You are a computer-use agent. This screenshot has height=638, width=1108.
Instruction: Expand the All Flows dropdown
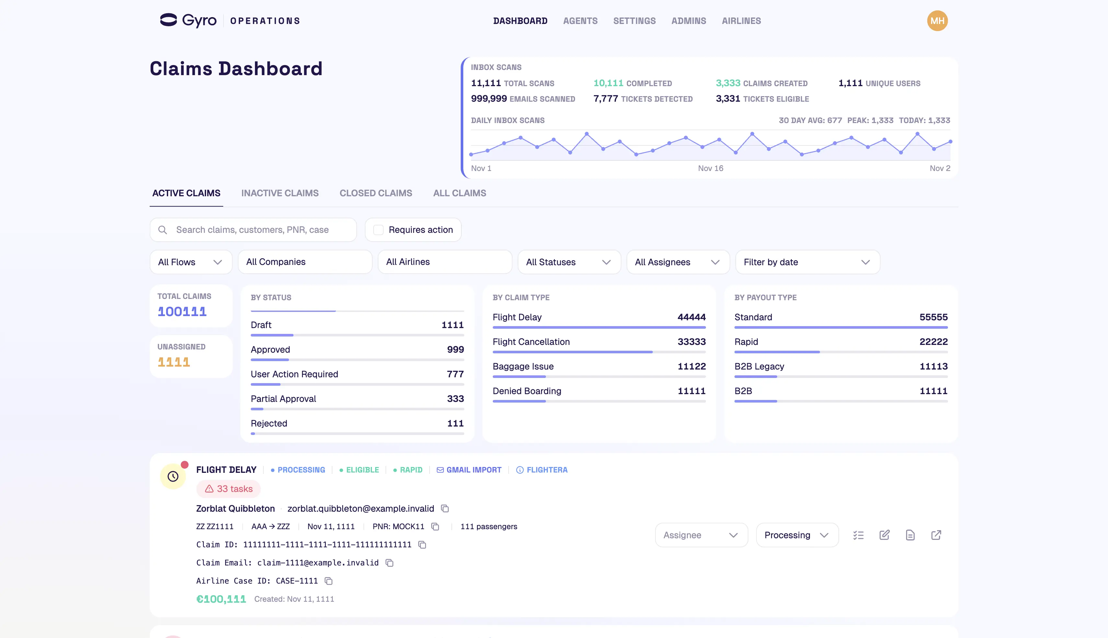(190, 262)
